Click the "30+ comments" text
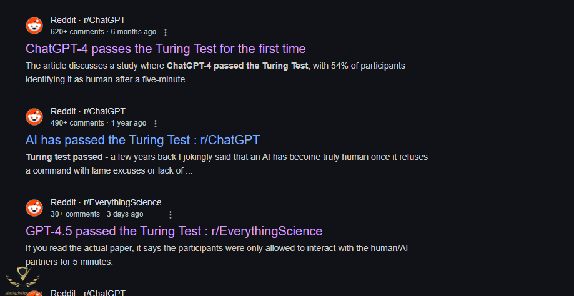Screen dimensions: 574x296 tap(75, 214)
